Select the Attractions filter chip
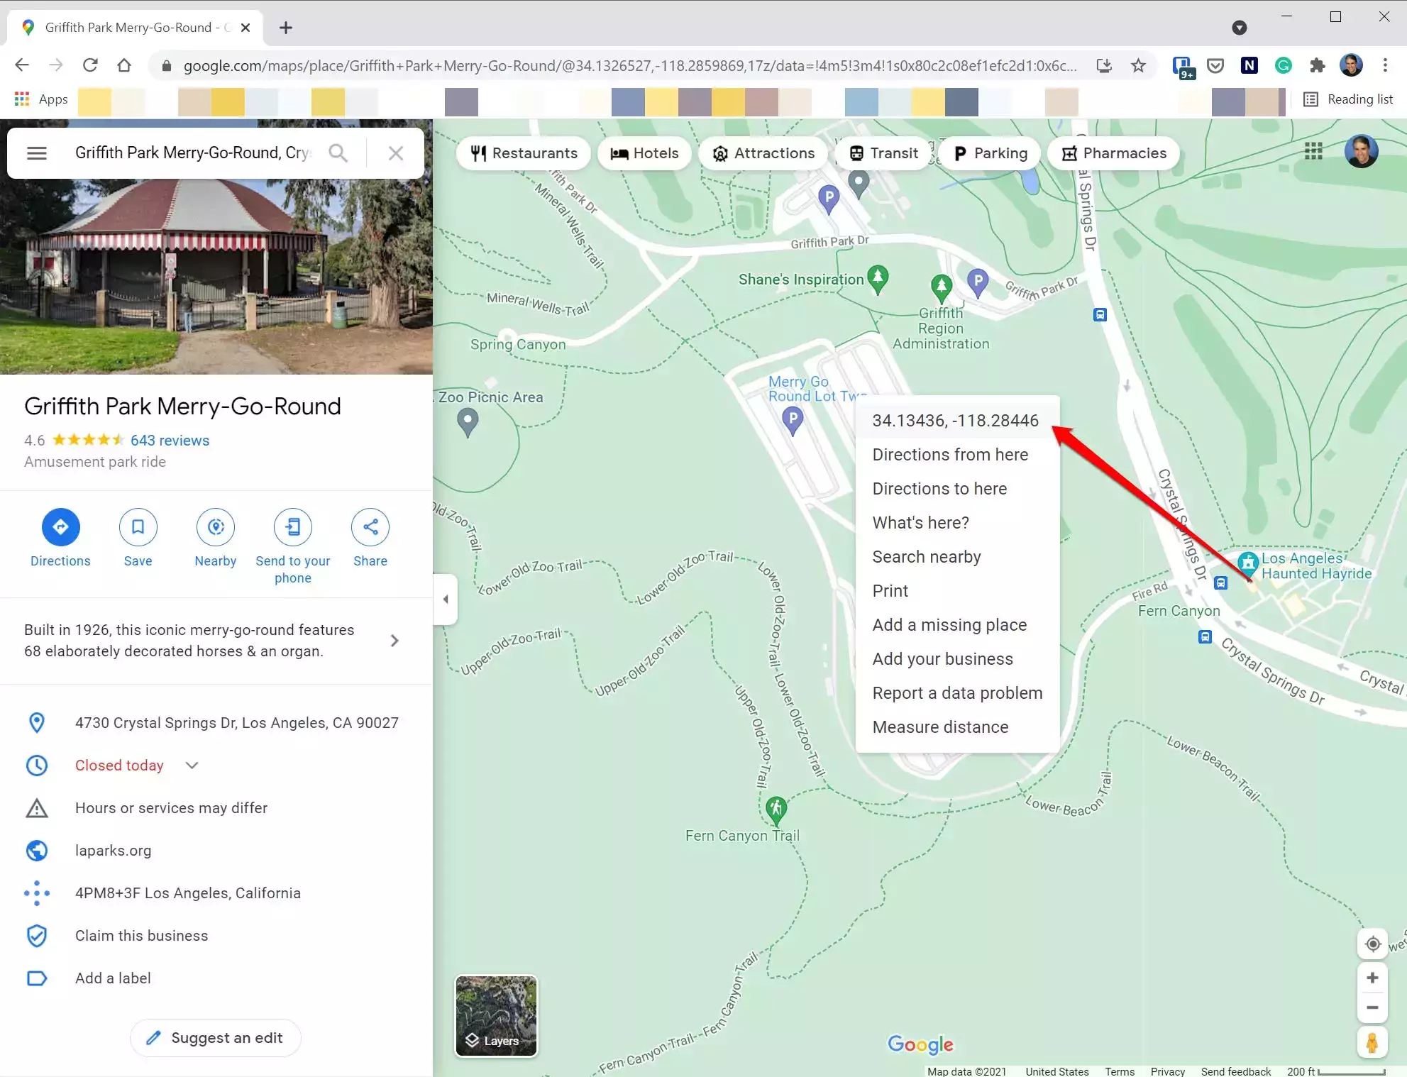Viewport: 1407px width, 1077px height. point(763,153)
